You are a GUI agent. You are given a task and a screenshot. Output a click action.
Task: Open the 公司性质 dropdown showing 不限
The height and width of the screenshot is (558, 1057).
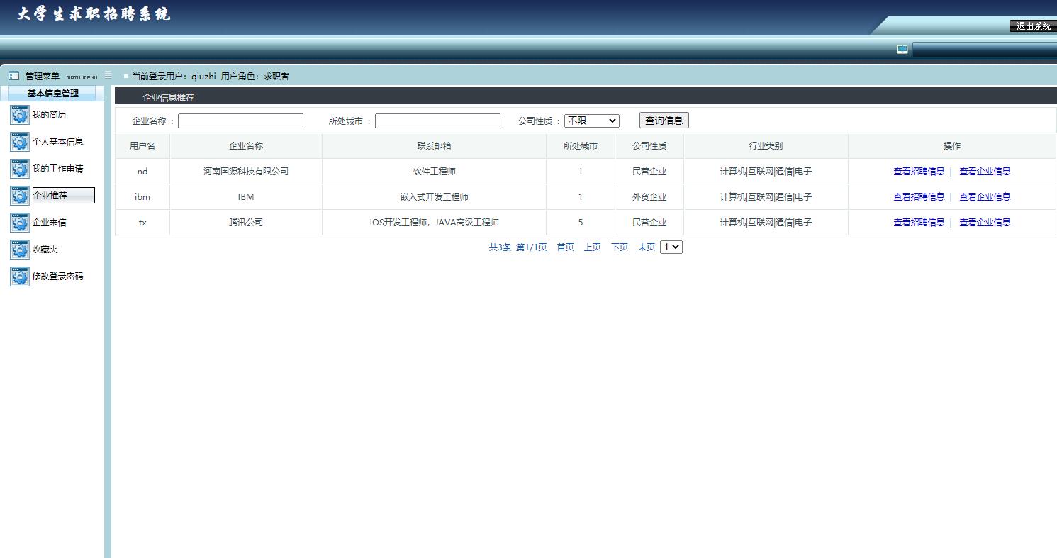point(592,120)
